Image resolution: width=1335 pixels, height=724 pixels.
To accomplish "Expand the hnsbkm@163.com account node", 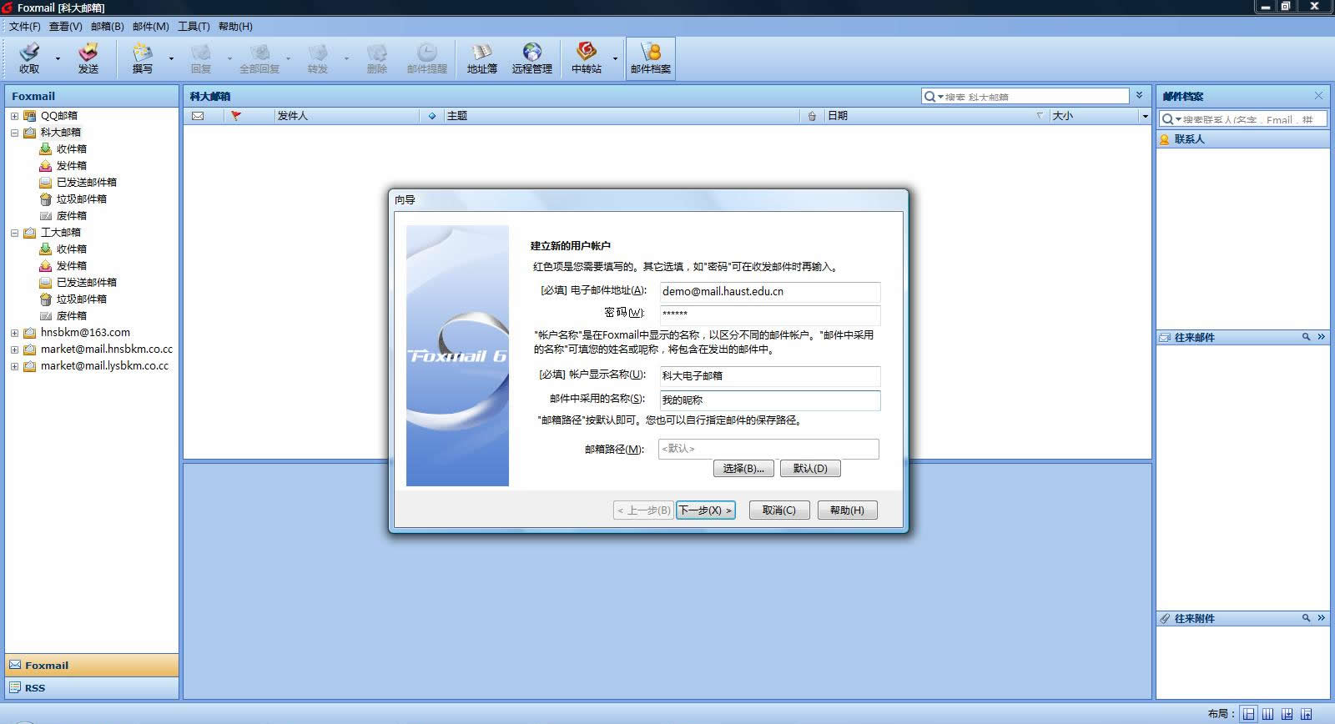I will pyautogui.click(x=14, y=333).
